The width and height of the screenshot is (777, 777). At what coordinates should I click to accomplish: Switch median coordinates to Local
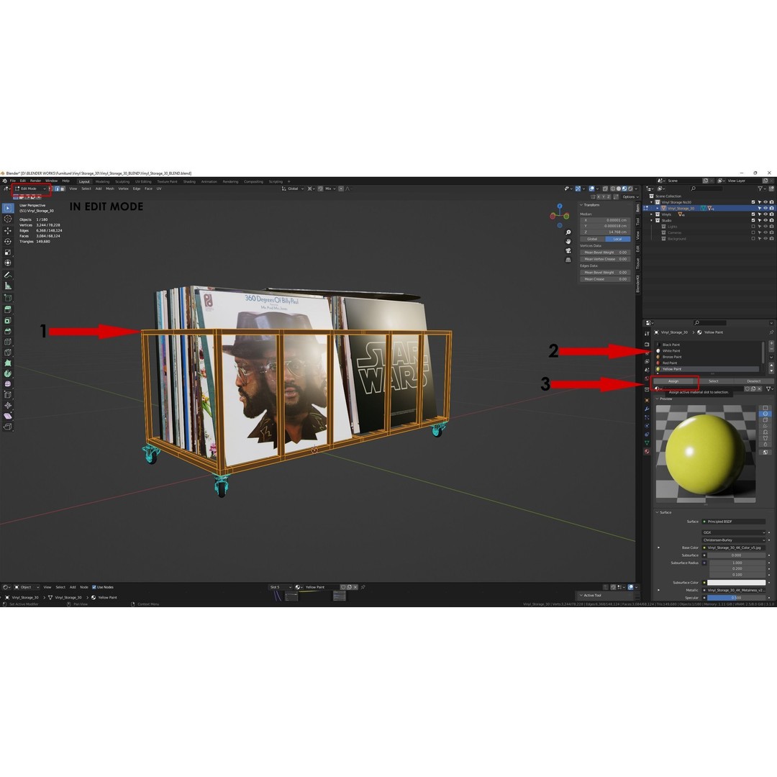[x=617, y=239]
